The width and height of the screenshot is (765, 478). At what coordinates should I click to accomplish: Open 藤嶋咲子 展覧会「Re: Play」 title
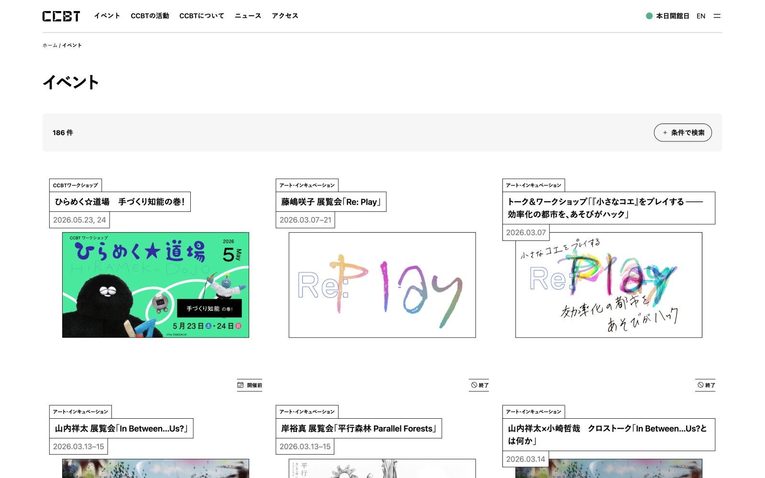click(331, 202)
